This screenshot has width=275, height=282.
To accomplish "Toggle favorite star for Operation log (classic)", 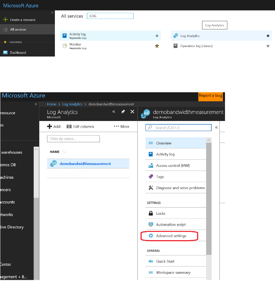I will 268,46.
